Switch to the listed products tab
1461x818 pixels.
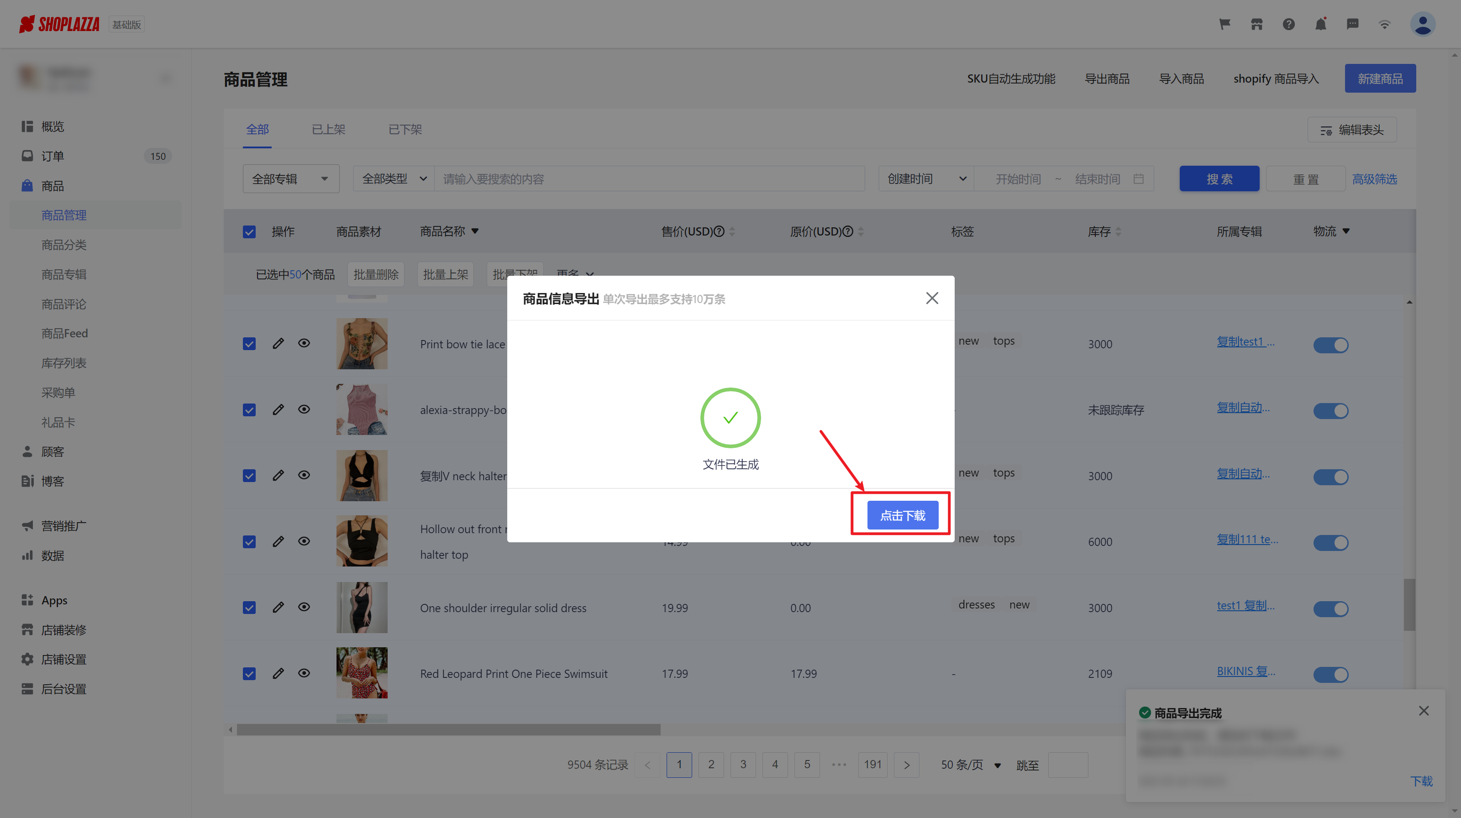pos(328,129)
